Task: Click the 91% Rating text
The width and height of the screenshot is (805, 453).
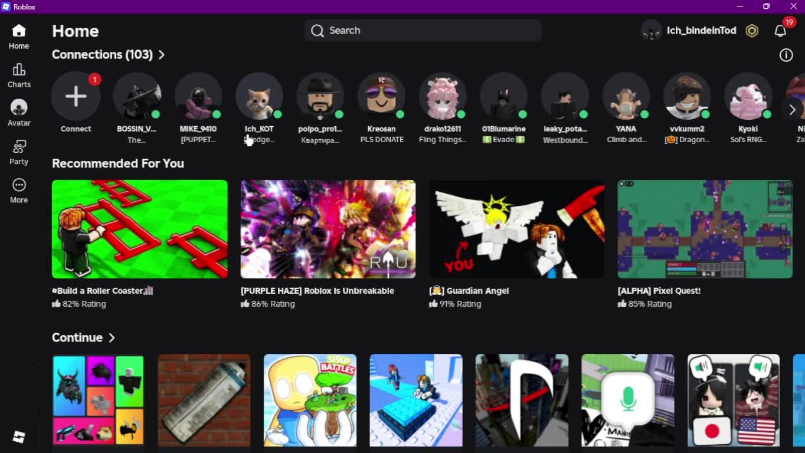Action: pos(460,304)
